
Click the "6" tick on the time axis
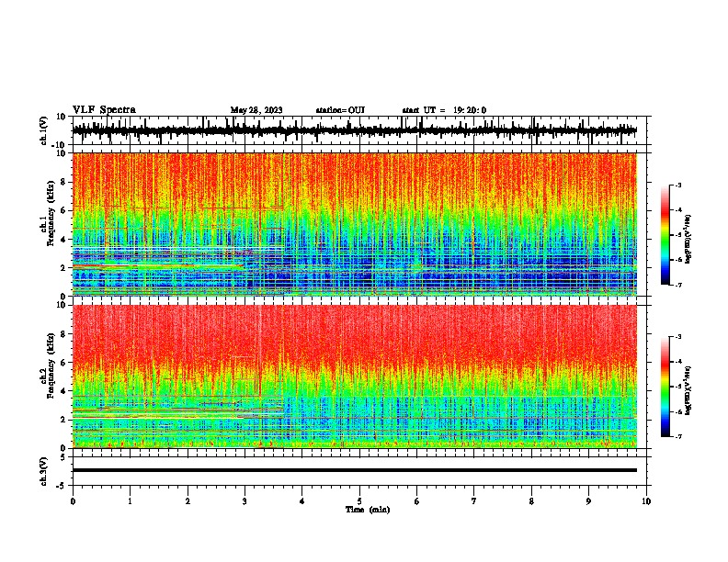click(x=417, y=501)
